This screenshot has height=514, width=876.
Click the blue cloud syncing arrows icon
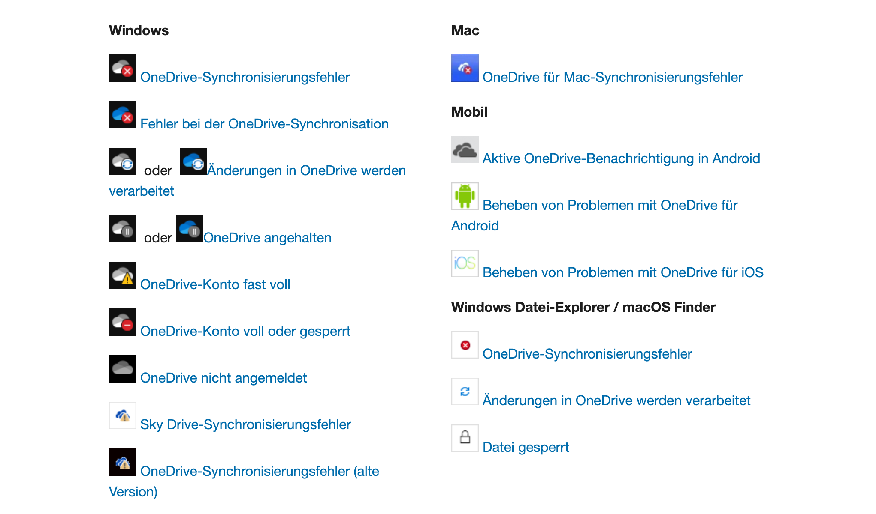pyautogui.click(x=193, y=161)
